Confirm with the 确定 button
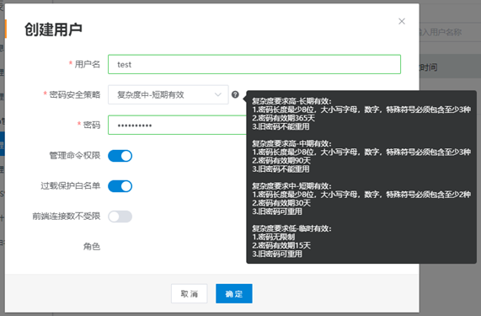 click(x=234, y=293)
